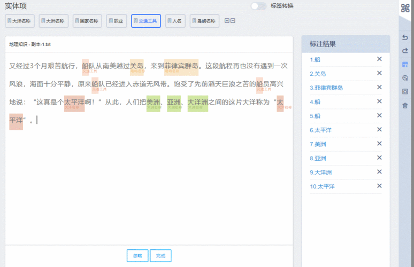This screenshot has width=414, height=267.
Task: Click the undo arrow in right sidebar
Action: (405, 37)
